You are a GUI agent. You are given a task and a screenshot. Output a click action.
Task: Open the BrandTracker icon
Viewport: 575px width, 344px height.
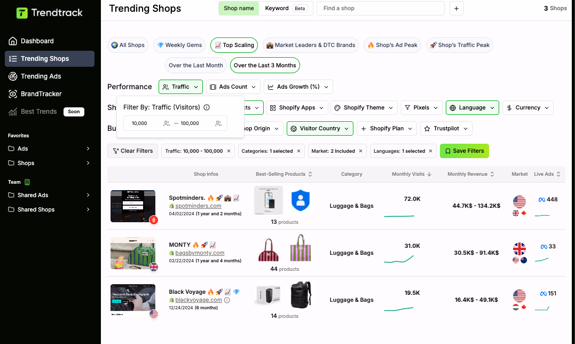click(13, 94)
